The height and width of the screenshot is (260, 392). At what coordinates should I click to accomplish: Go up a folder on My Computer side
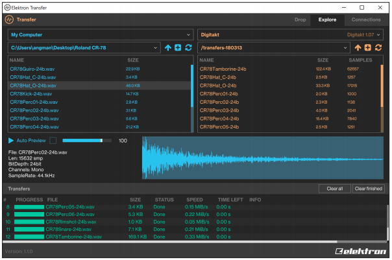tap(168, 48)
